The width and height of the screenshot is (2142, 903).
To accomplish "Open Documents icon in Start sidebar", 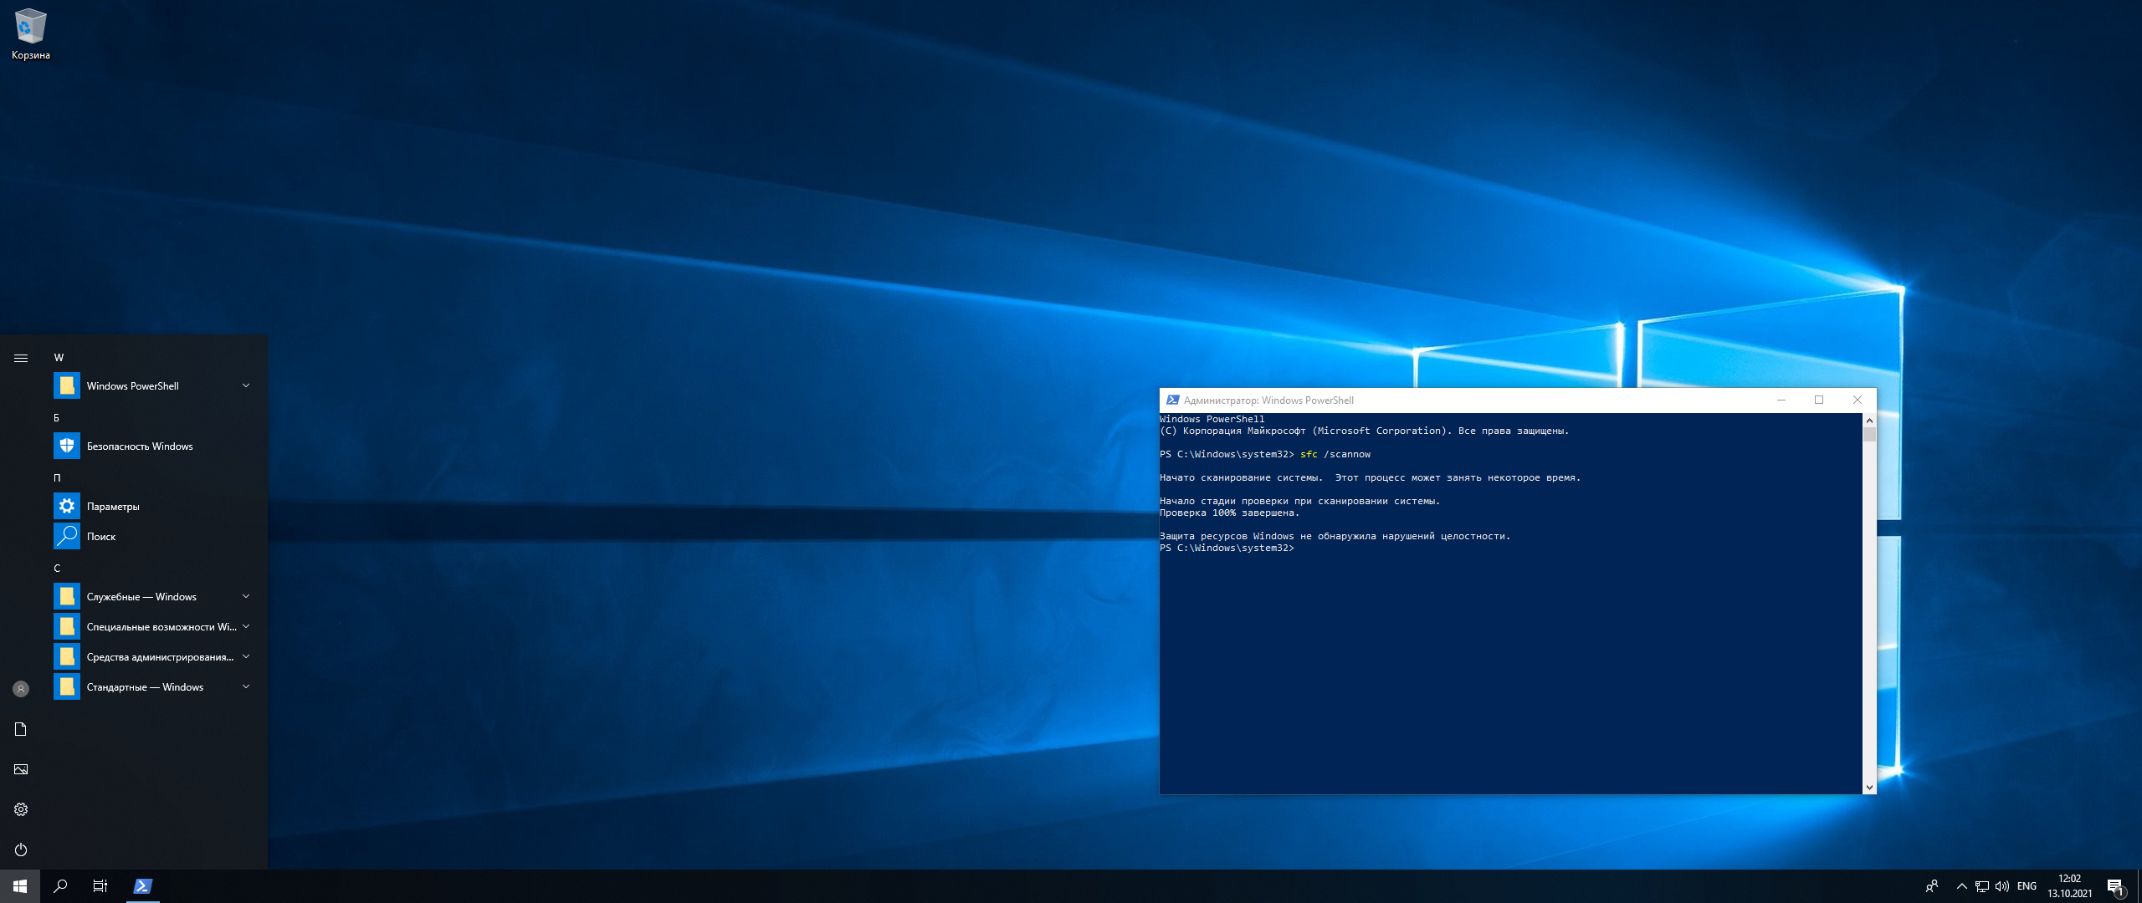I will [21, 729].
